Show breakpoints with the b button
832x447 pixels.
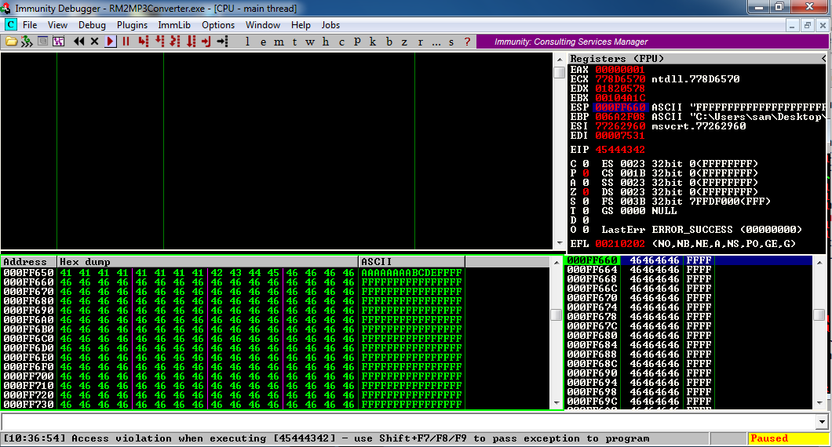389,42
